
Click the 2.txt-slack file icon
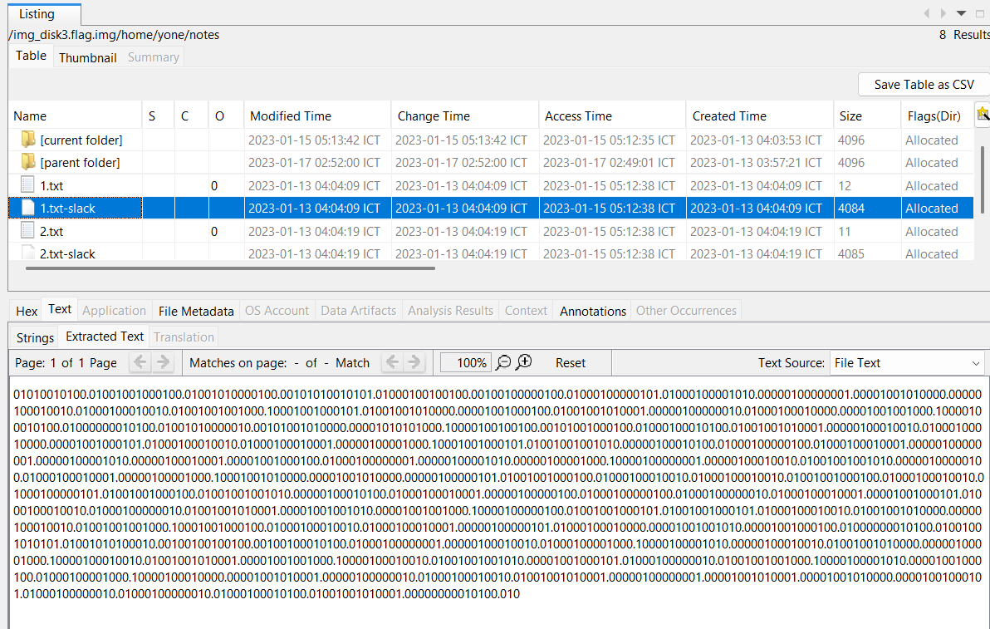click(28, 253)
